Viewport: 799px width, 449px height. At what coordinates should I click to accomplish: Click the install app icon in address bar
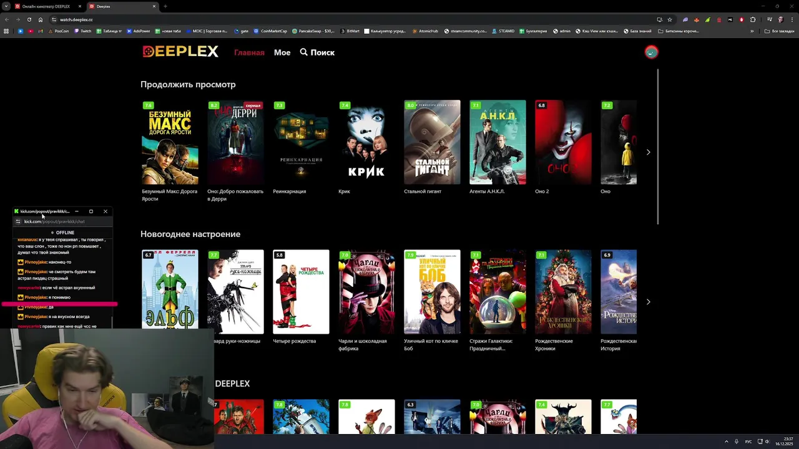point(659,19)
